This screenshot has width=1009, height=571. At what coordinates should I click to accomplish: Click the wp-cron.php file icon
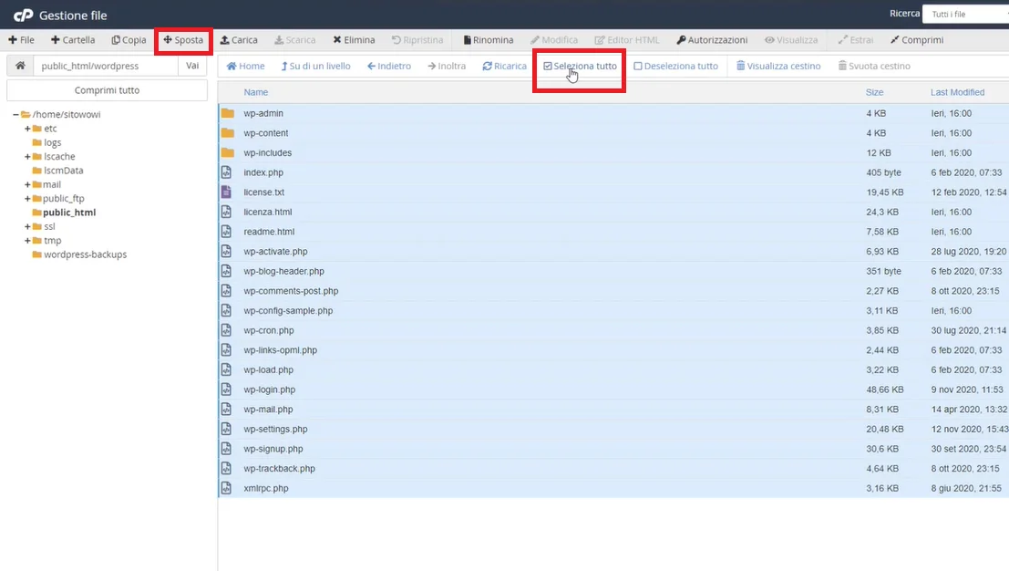coord(227,330)
